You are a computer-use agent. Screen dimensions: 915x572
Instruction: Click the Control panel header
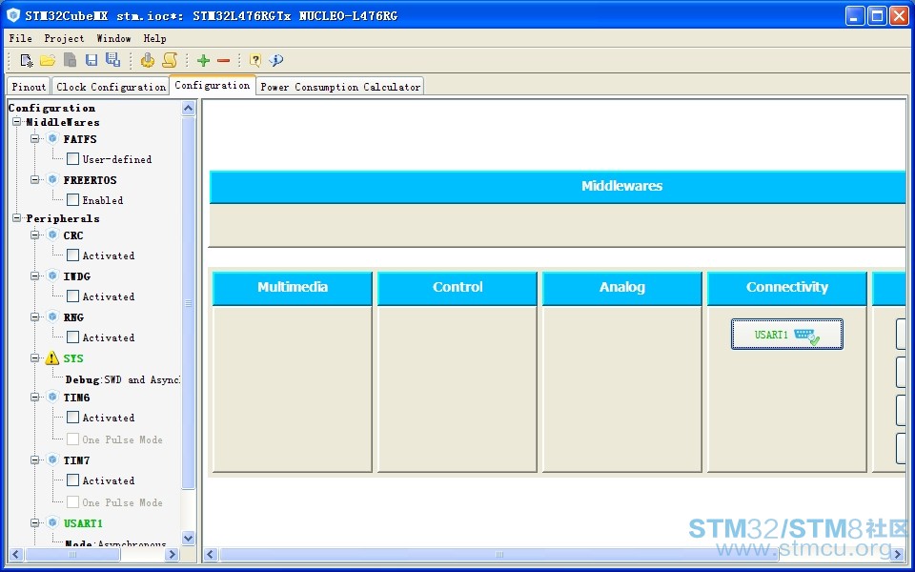click(x=457, y=288)
